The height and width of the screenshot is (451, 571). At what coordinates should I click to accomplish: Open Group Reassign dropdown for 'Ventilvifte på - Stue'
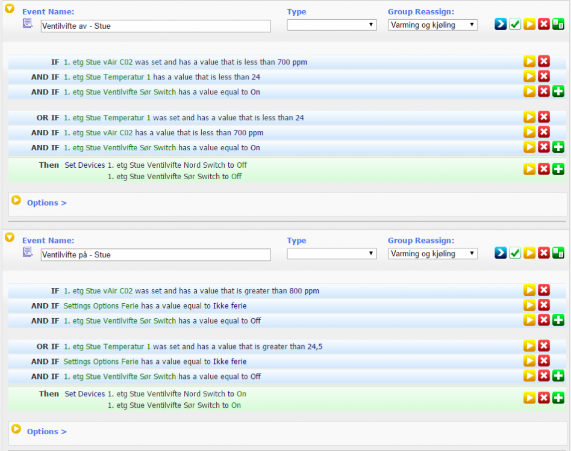click(432, 254)
